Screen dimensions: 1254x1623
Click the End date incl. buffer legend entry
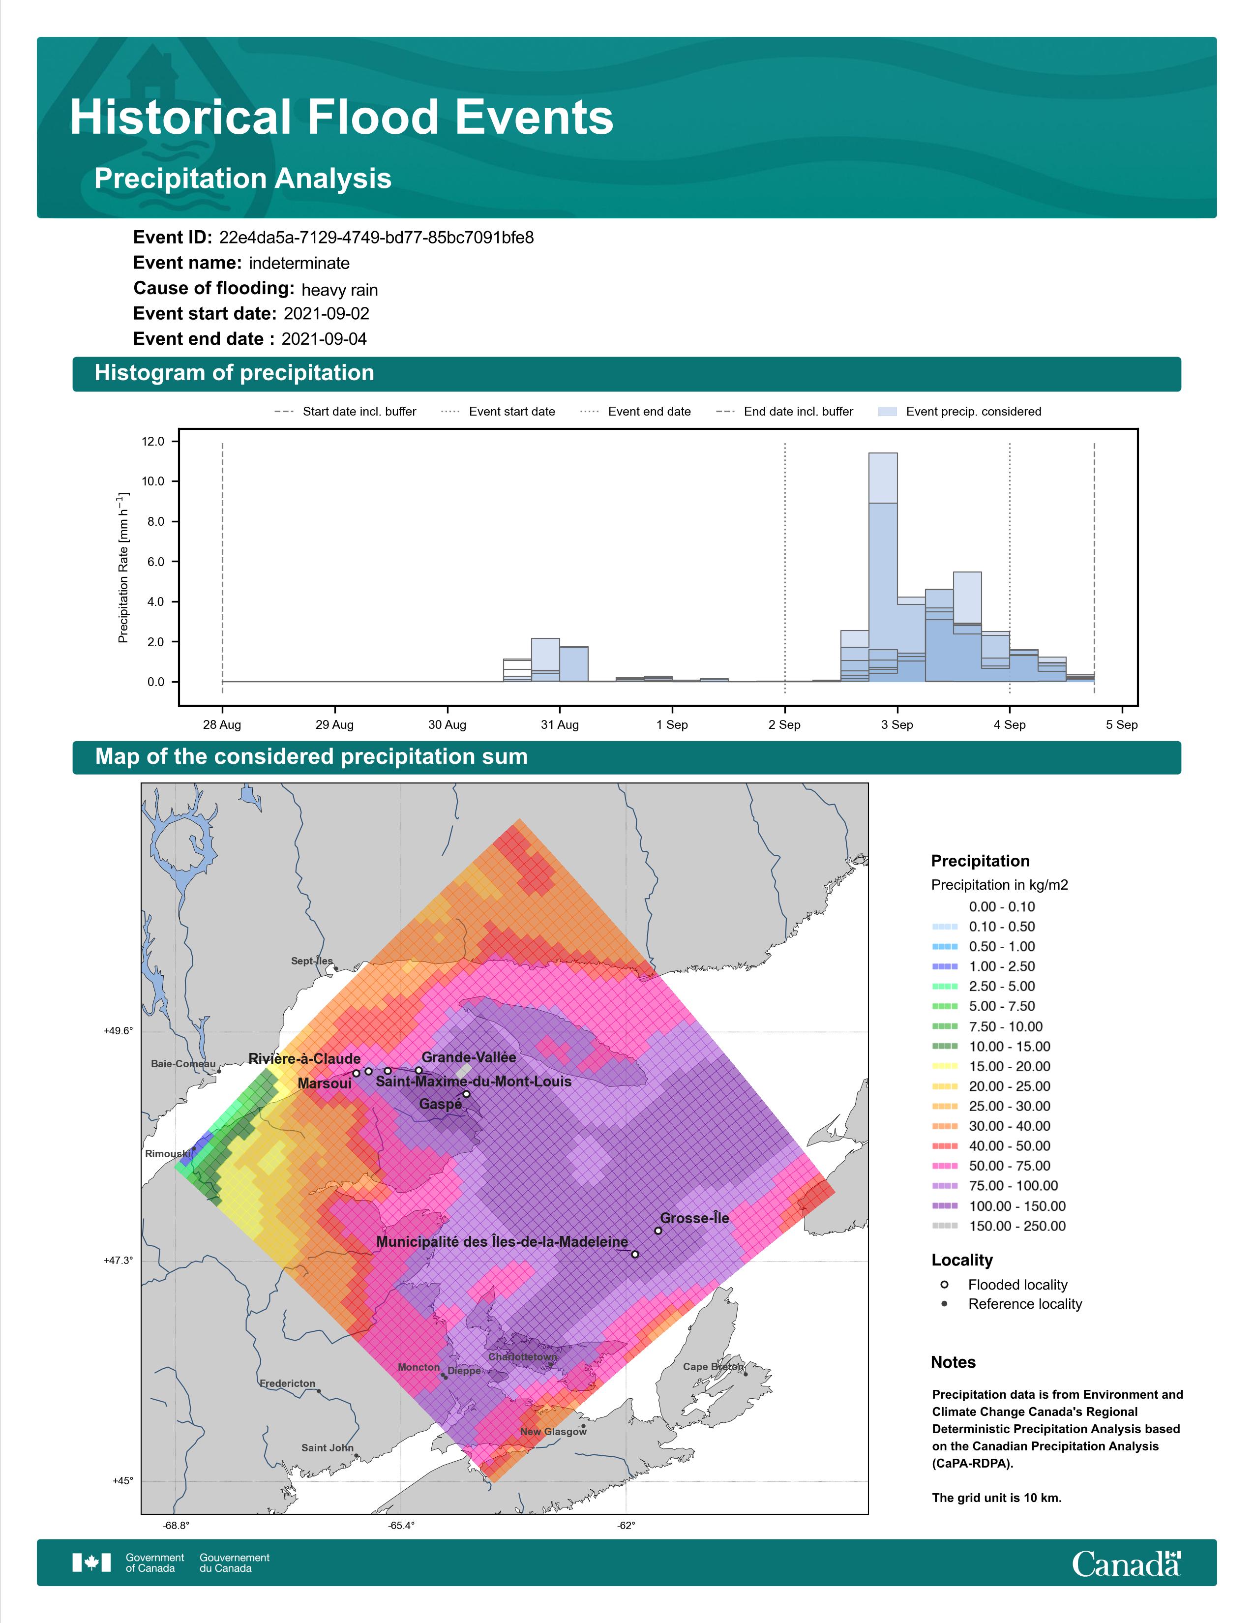tap(784, 412)
